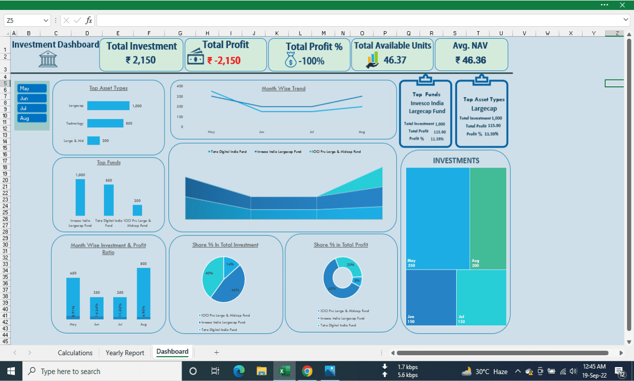This screenshot has width=634, height=381.
Task: Click the bank building icon under Investment Dashboard
Action: (48, 59)
